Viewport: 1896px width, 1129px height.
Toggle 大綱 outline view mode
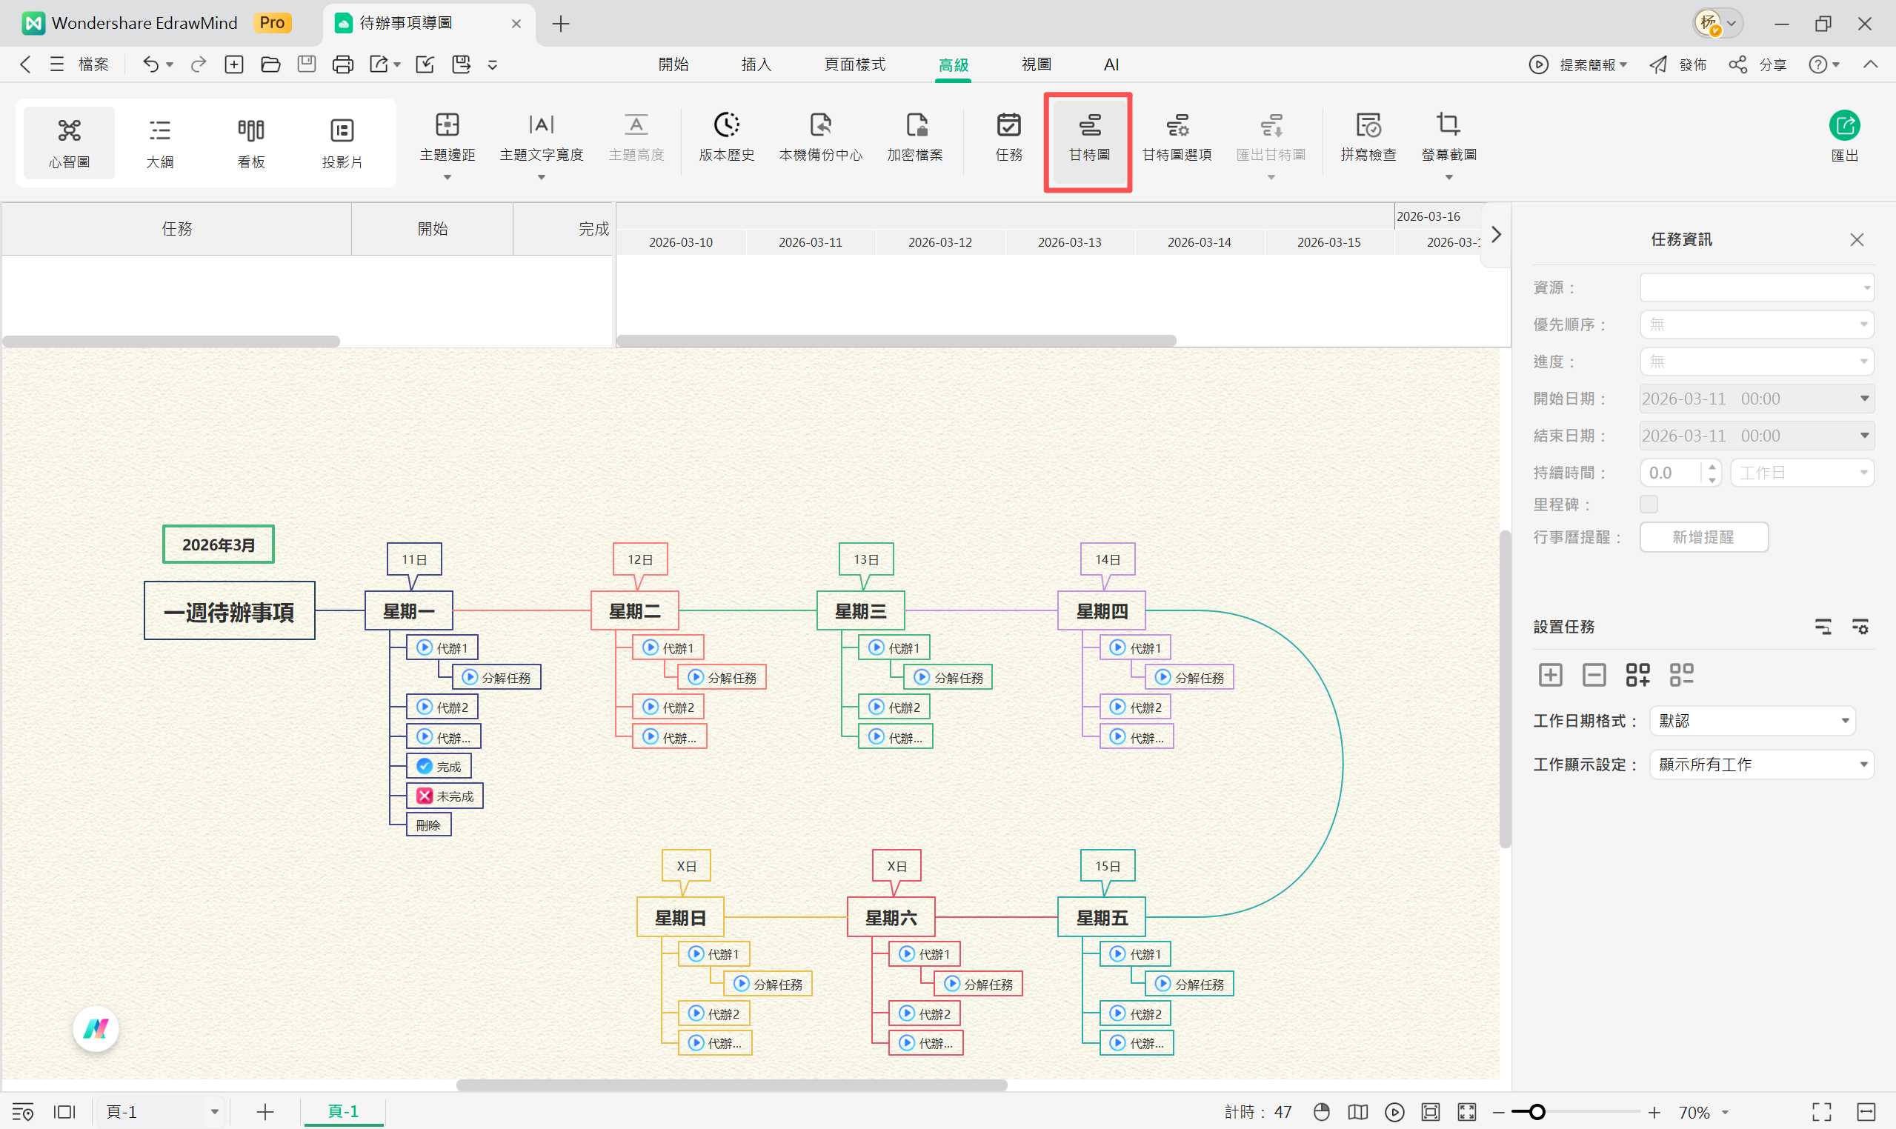point(160,141)
